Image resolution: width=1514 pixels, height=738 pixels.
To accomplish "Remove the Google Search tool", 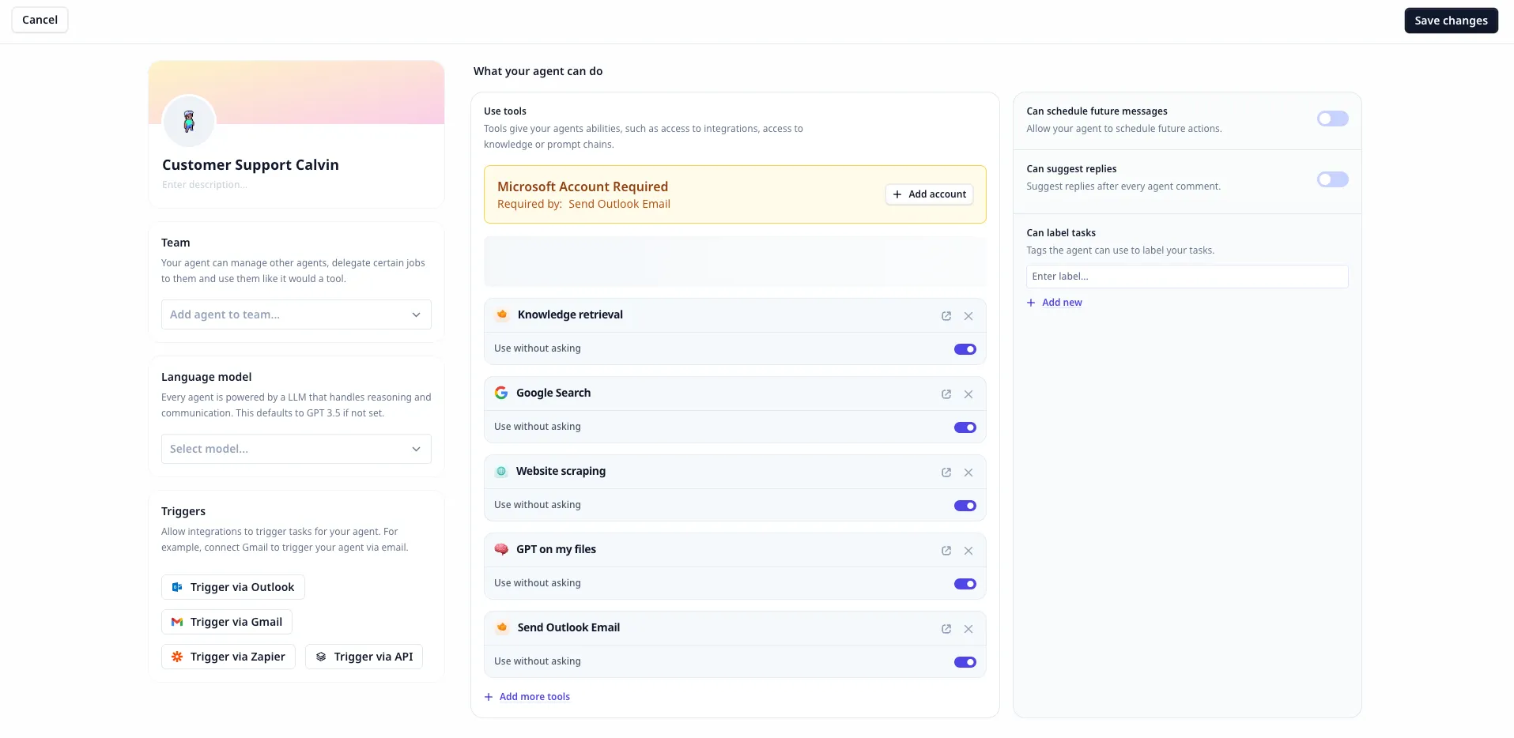I will (x=968, y=394).
